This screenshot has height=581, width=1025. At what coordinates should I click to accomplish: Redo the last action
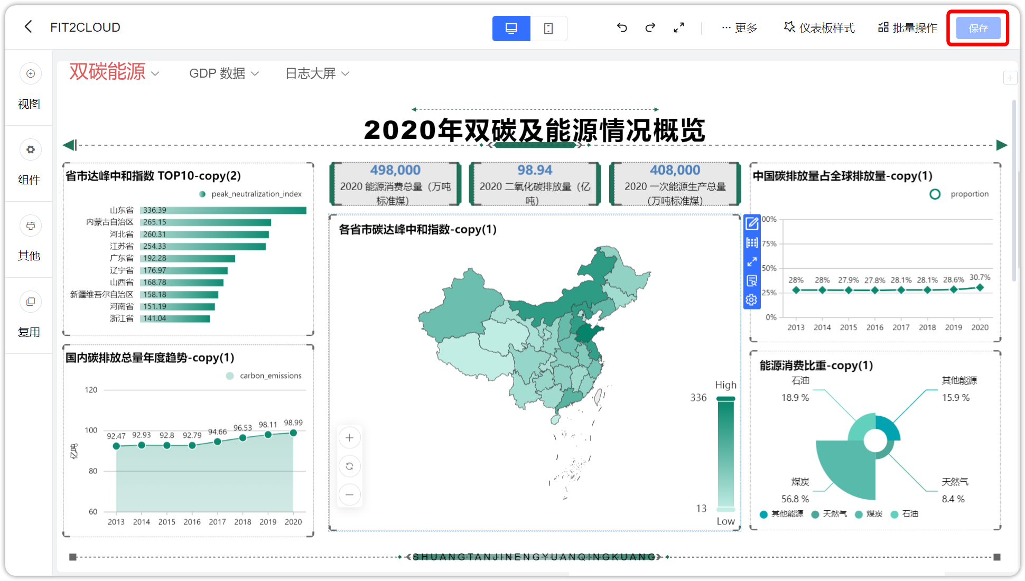tap(650, 27)
